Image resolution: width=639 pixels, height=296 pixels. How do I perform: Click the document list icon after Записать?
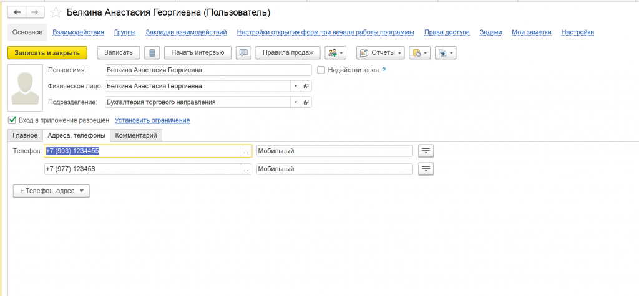152,53
